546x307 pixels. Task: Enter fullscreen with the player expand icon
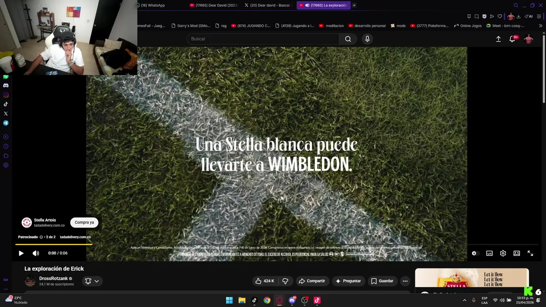[x=530, y=253]
